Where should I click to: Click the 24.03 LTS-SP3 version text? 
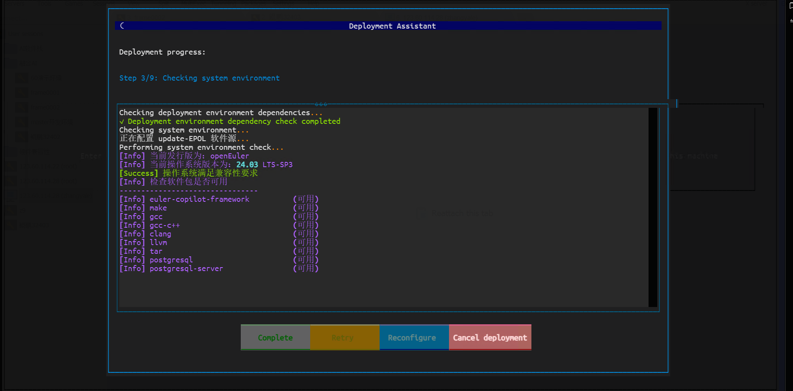tap(264, 165)
